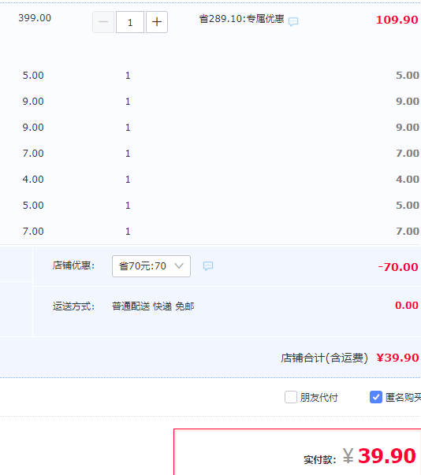Click the minus quantity button
Viewport: 421px width, 475px height.
point(103,22)
